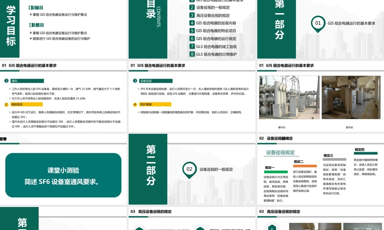The height and width of the screenshot is (230, 384).
Task: Click the 室外站 caption
Action: 281,127
